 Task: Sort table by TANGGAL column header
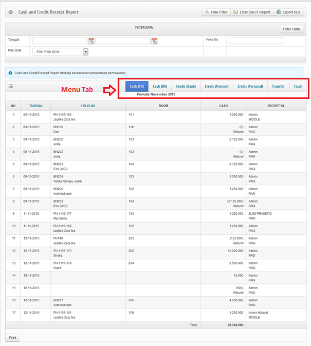pyautogui.click(x=36, y=106)
